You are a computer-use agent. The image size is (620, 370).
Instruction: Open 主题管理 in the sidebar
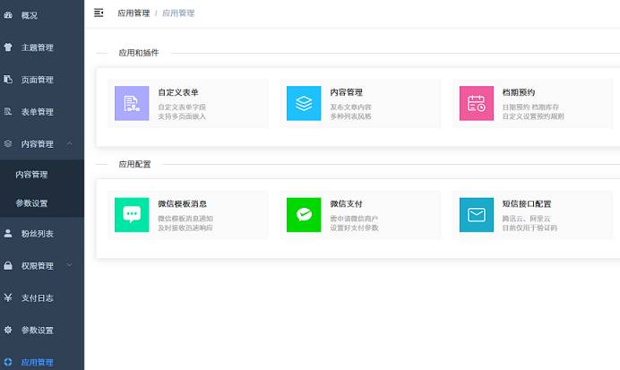tap(37, 47)
